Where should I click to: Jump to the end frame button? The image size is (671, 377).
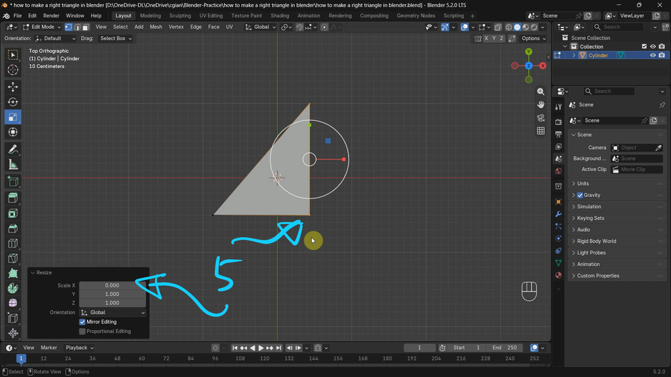tap(278, 348)
